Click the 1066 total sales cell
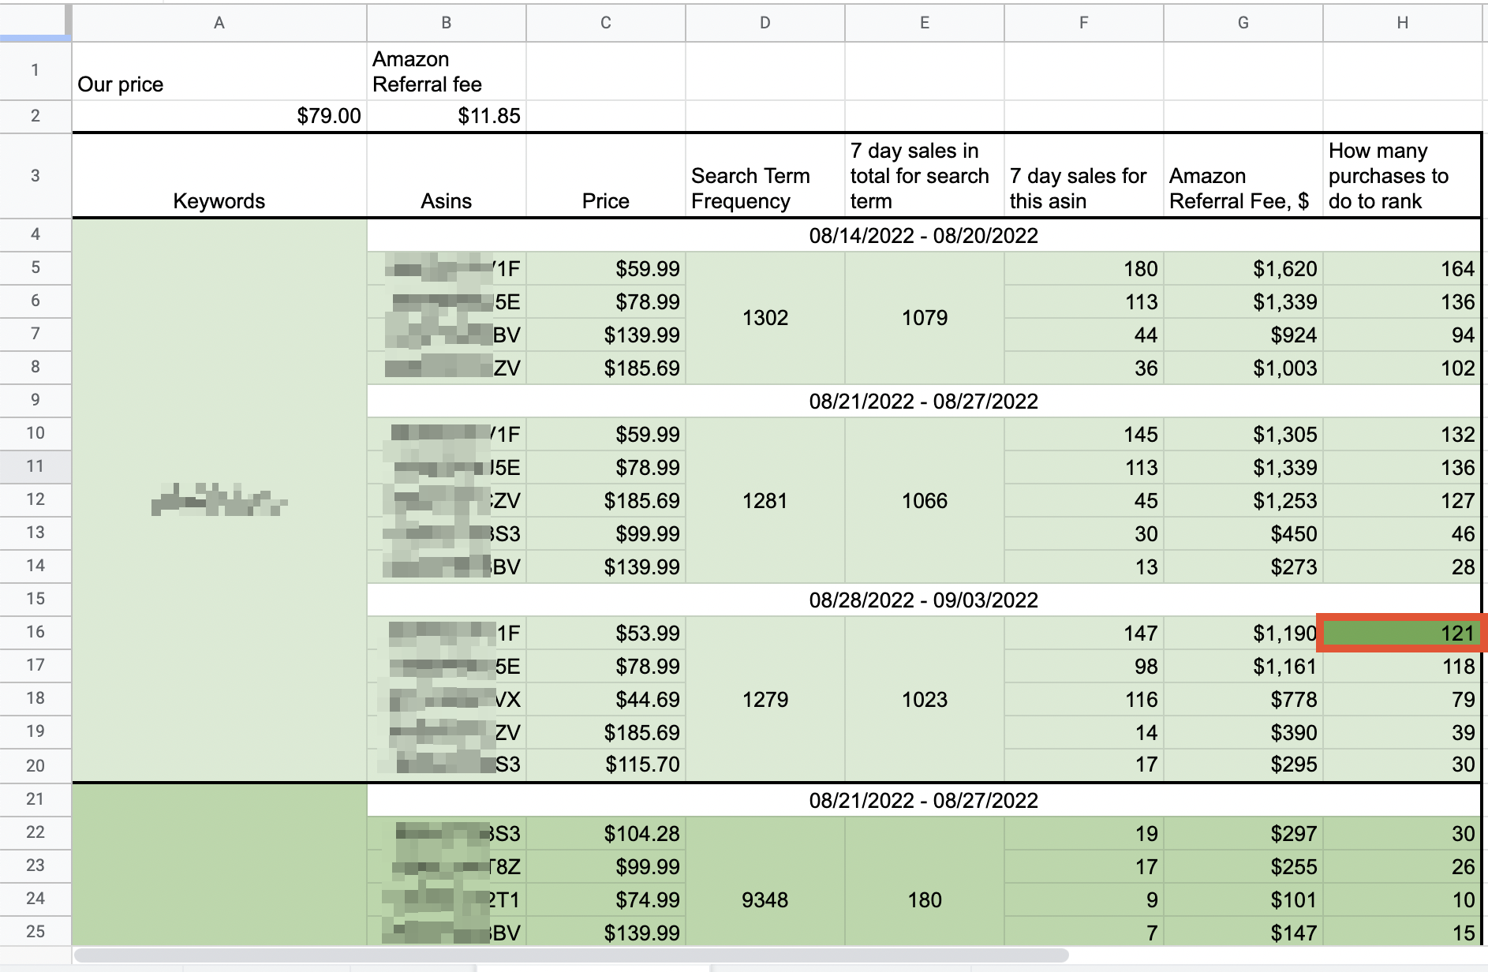The image size is (1488, 972). 924,500
